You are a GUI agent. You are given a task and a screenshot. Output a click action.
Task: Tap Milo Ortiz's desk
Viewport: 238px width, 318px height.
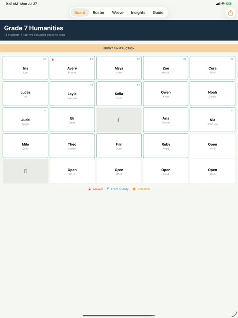pyautogui.click(x=25, y=146)
